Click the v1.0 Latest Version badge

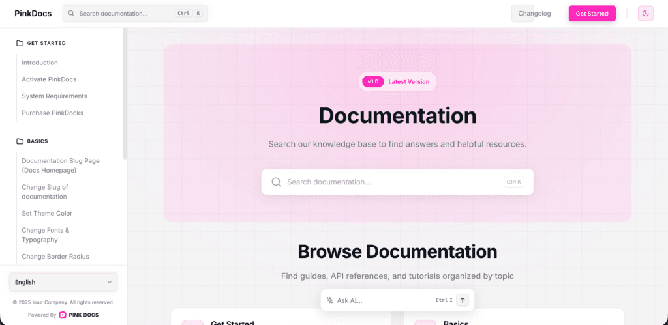point(397,82)
